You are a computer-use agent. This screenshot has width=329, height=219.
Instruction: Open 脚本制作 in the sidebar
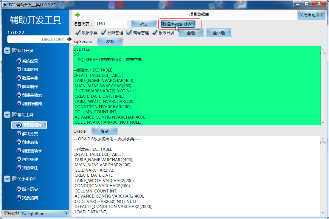tap(30, 87)
